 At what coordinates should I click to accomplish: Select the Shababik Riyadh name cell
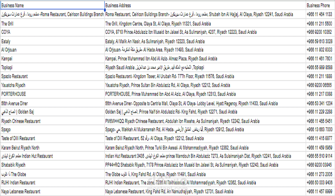[52, 165]
